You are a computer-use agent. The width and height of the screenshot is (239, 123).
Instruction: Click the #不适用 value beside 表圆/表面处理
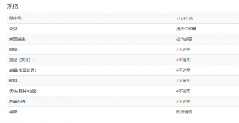coord(183,70)
